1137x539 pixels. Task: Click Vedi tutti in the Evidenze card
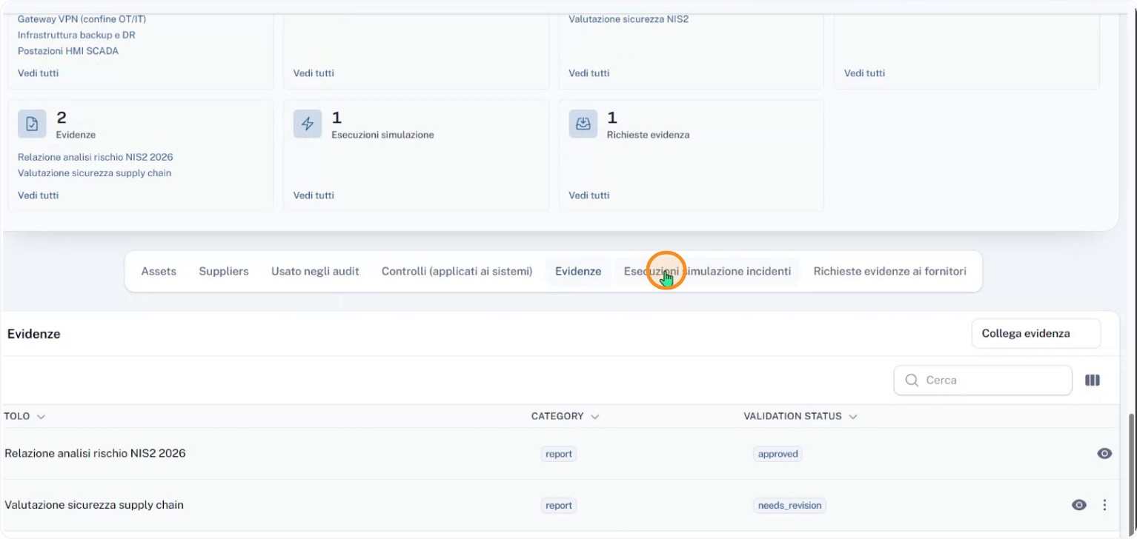(38, 195)
